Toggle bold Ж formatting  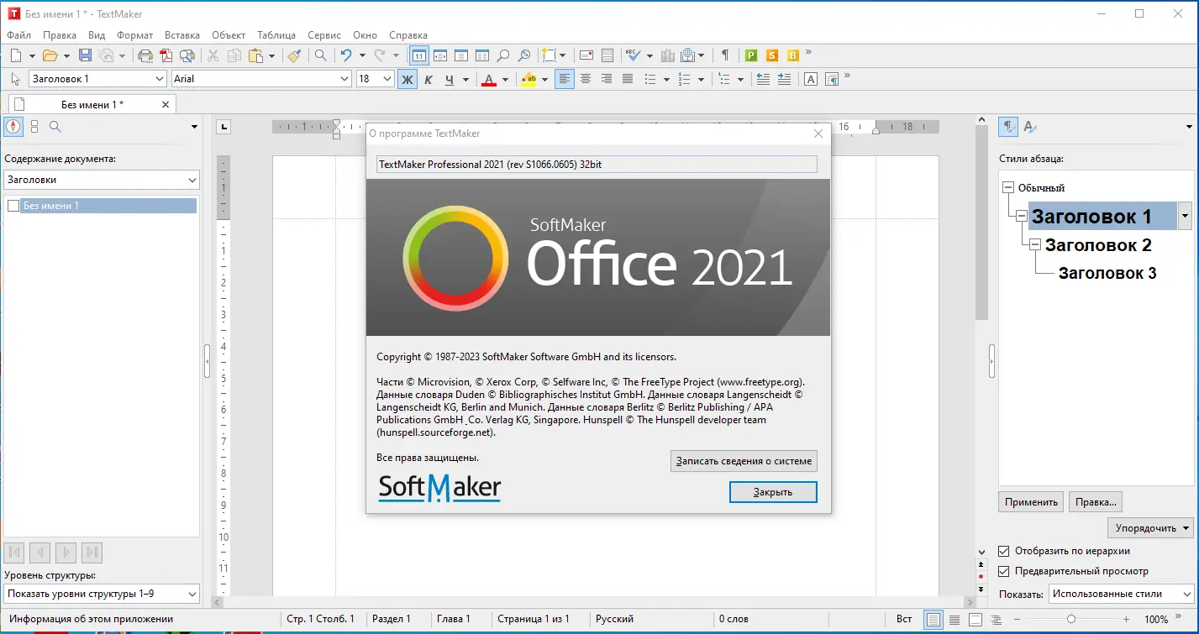pos(408,79)
